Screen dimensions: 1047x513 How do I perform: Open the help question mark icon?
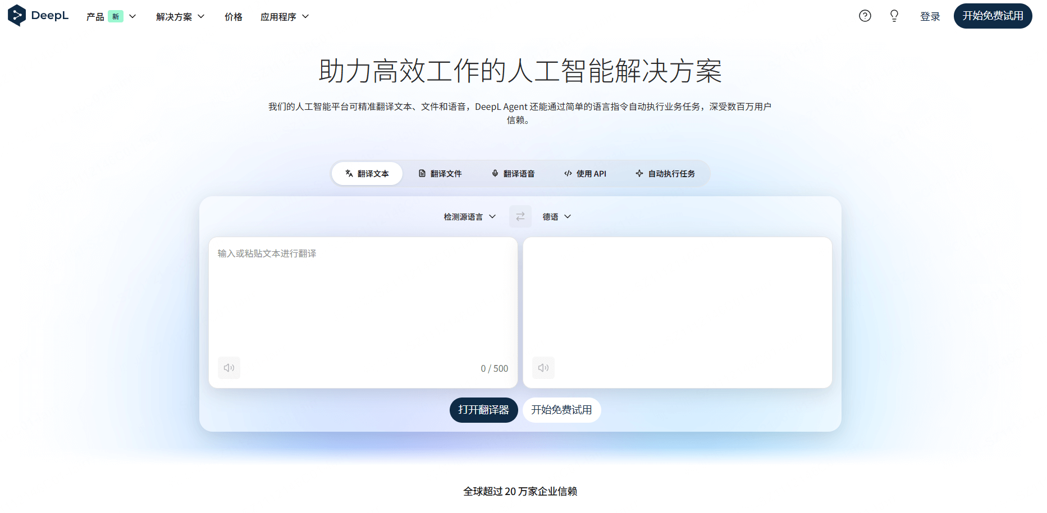[865, 16]
